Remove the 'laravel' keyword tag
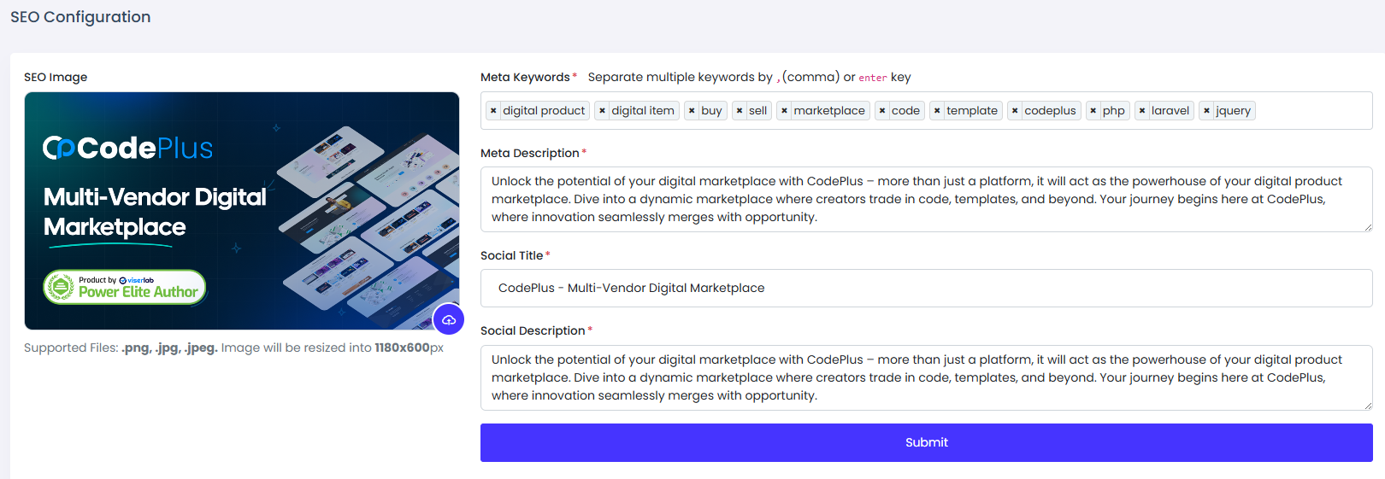This screenshot has width=1385, height=479. 1142,111
